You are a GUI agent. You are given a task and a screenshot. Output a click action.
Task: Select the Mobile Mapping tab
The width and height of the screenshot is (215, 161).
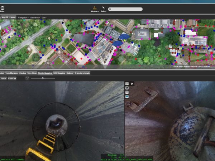point(45,73)
